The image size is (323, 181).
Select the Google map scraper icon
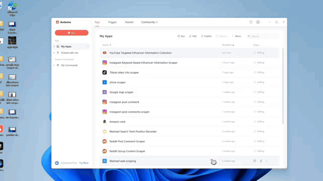point(104,92)
